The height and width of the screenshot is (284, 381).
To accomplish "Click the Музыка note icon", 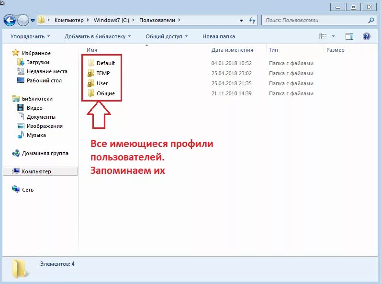I will (x=21, y=135).
